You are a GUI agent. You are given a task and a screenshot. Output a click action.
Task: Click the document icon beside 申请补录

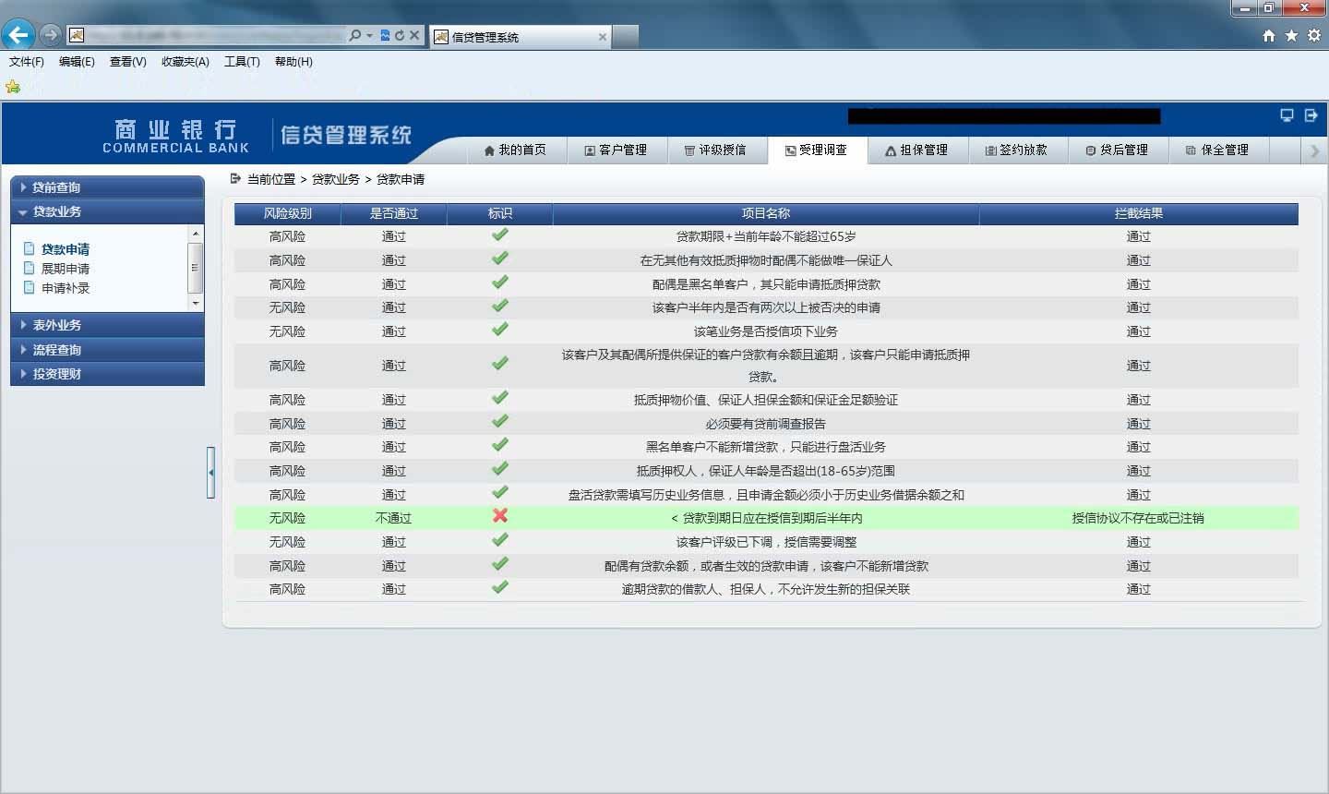coord(29,287)
